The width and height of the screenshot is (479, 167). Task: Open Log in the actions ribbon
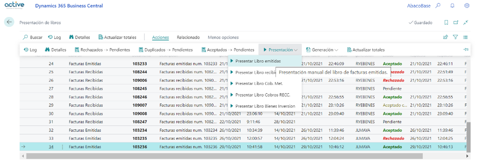click(30, 49)
